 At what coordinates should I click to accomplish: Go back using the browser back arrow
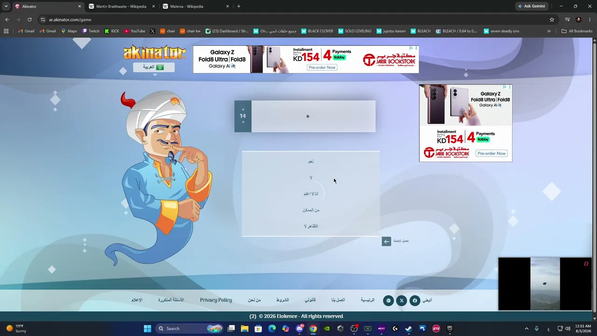point(7,20)
